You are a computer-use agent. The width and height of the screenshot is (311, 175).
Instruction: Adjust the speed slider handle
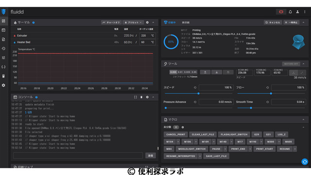[x=198, y=93]
